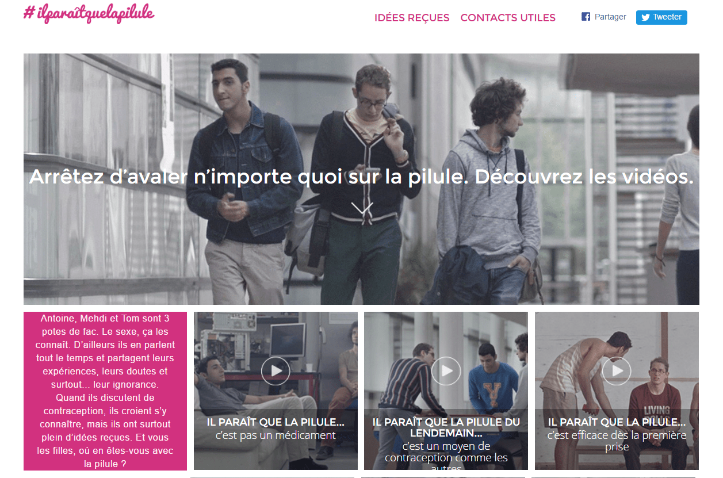723x478 pixels.
Task: Open the IDÉES REÇUES menu item
Action: 412,18
